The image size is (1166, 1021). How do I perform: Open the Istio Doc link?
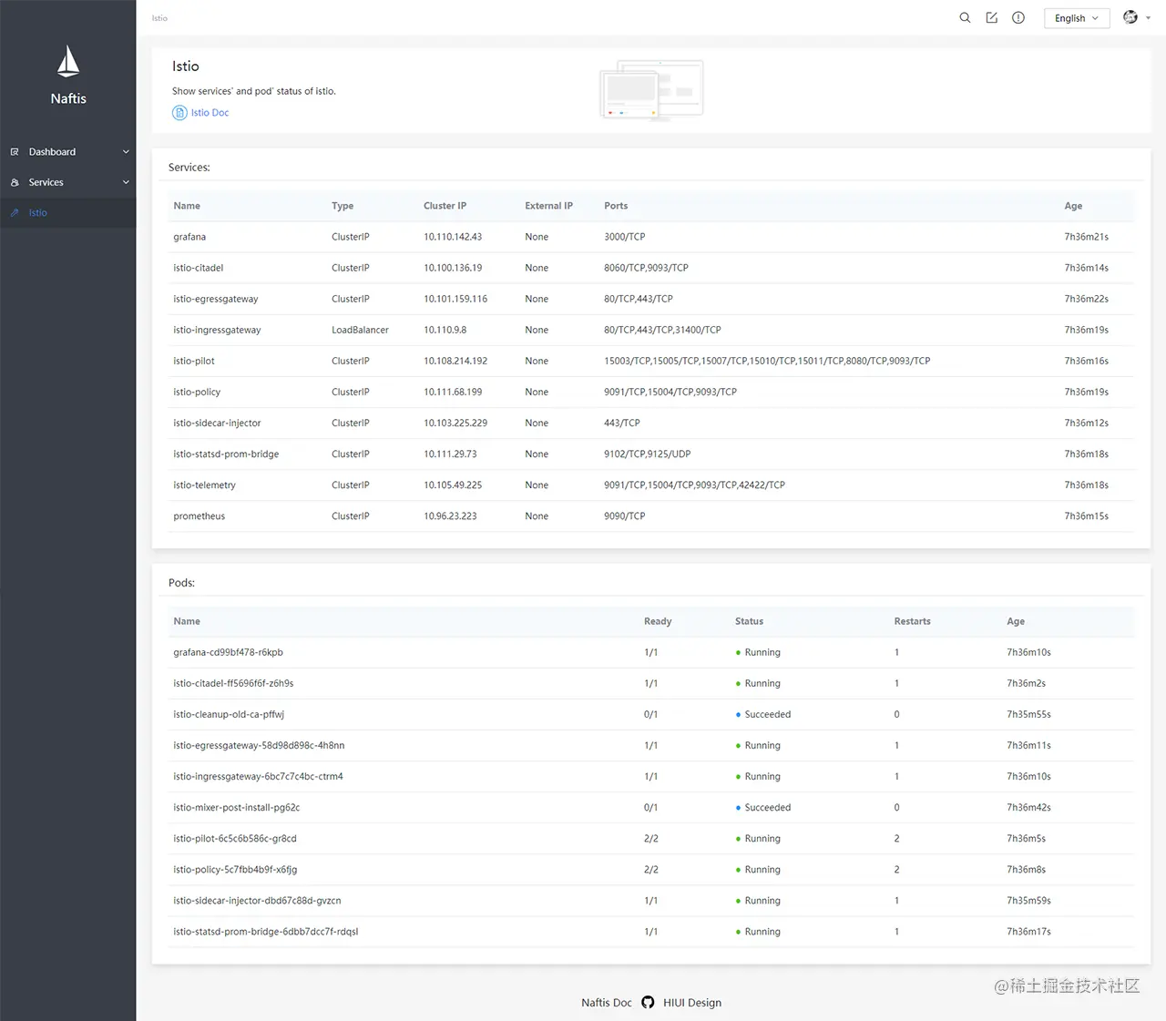tap(210, 113)
